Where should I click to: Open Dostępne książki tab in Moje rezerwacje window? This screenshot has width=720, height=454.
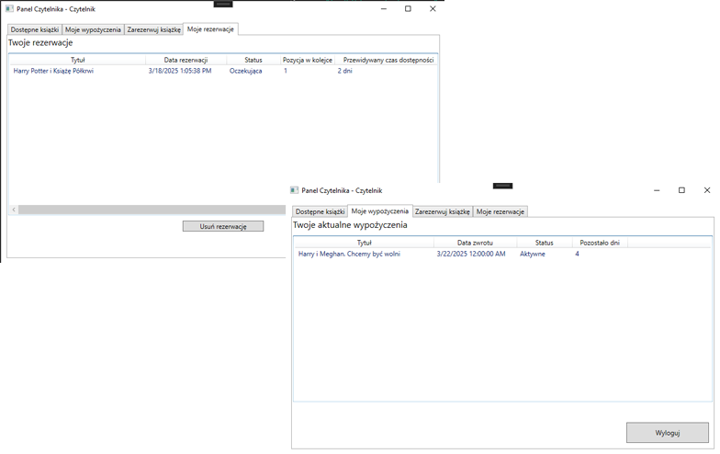point(35,29)
